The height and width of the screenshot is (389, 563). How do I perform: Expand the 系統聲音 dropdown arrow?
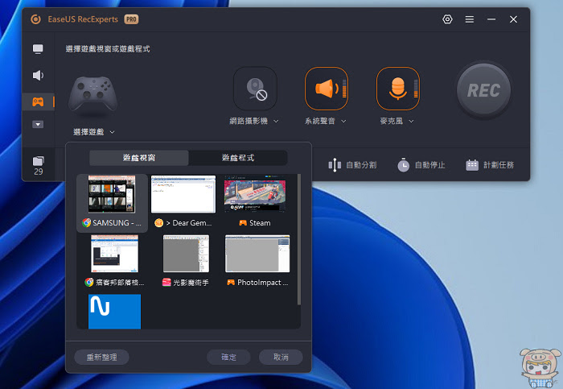pos(343,121)
